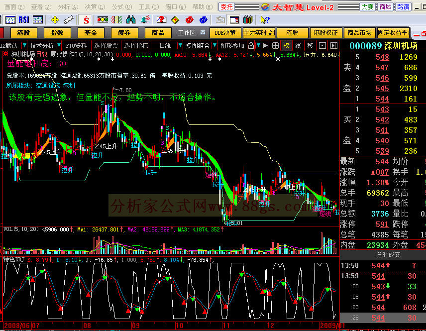
Task: Click the 债券 bonds button
Action: pyautogui.click(x=124, y=33)
